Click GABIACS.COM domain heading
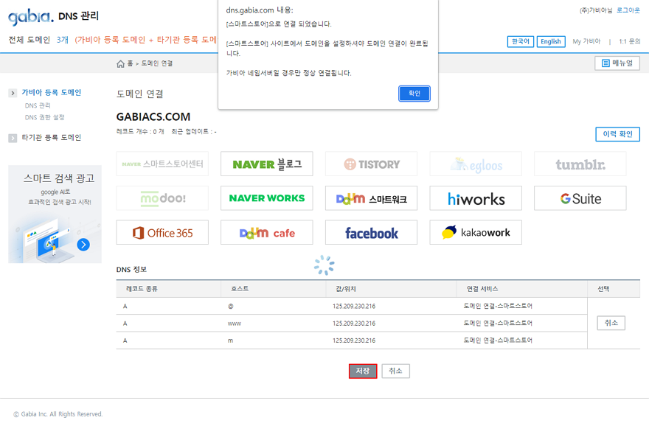The image size is (649, 426). [x=153, y=117]
